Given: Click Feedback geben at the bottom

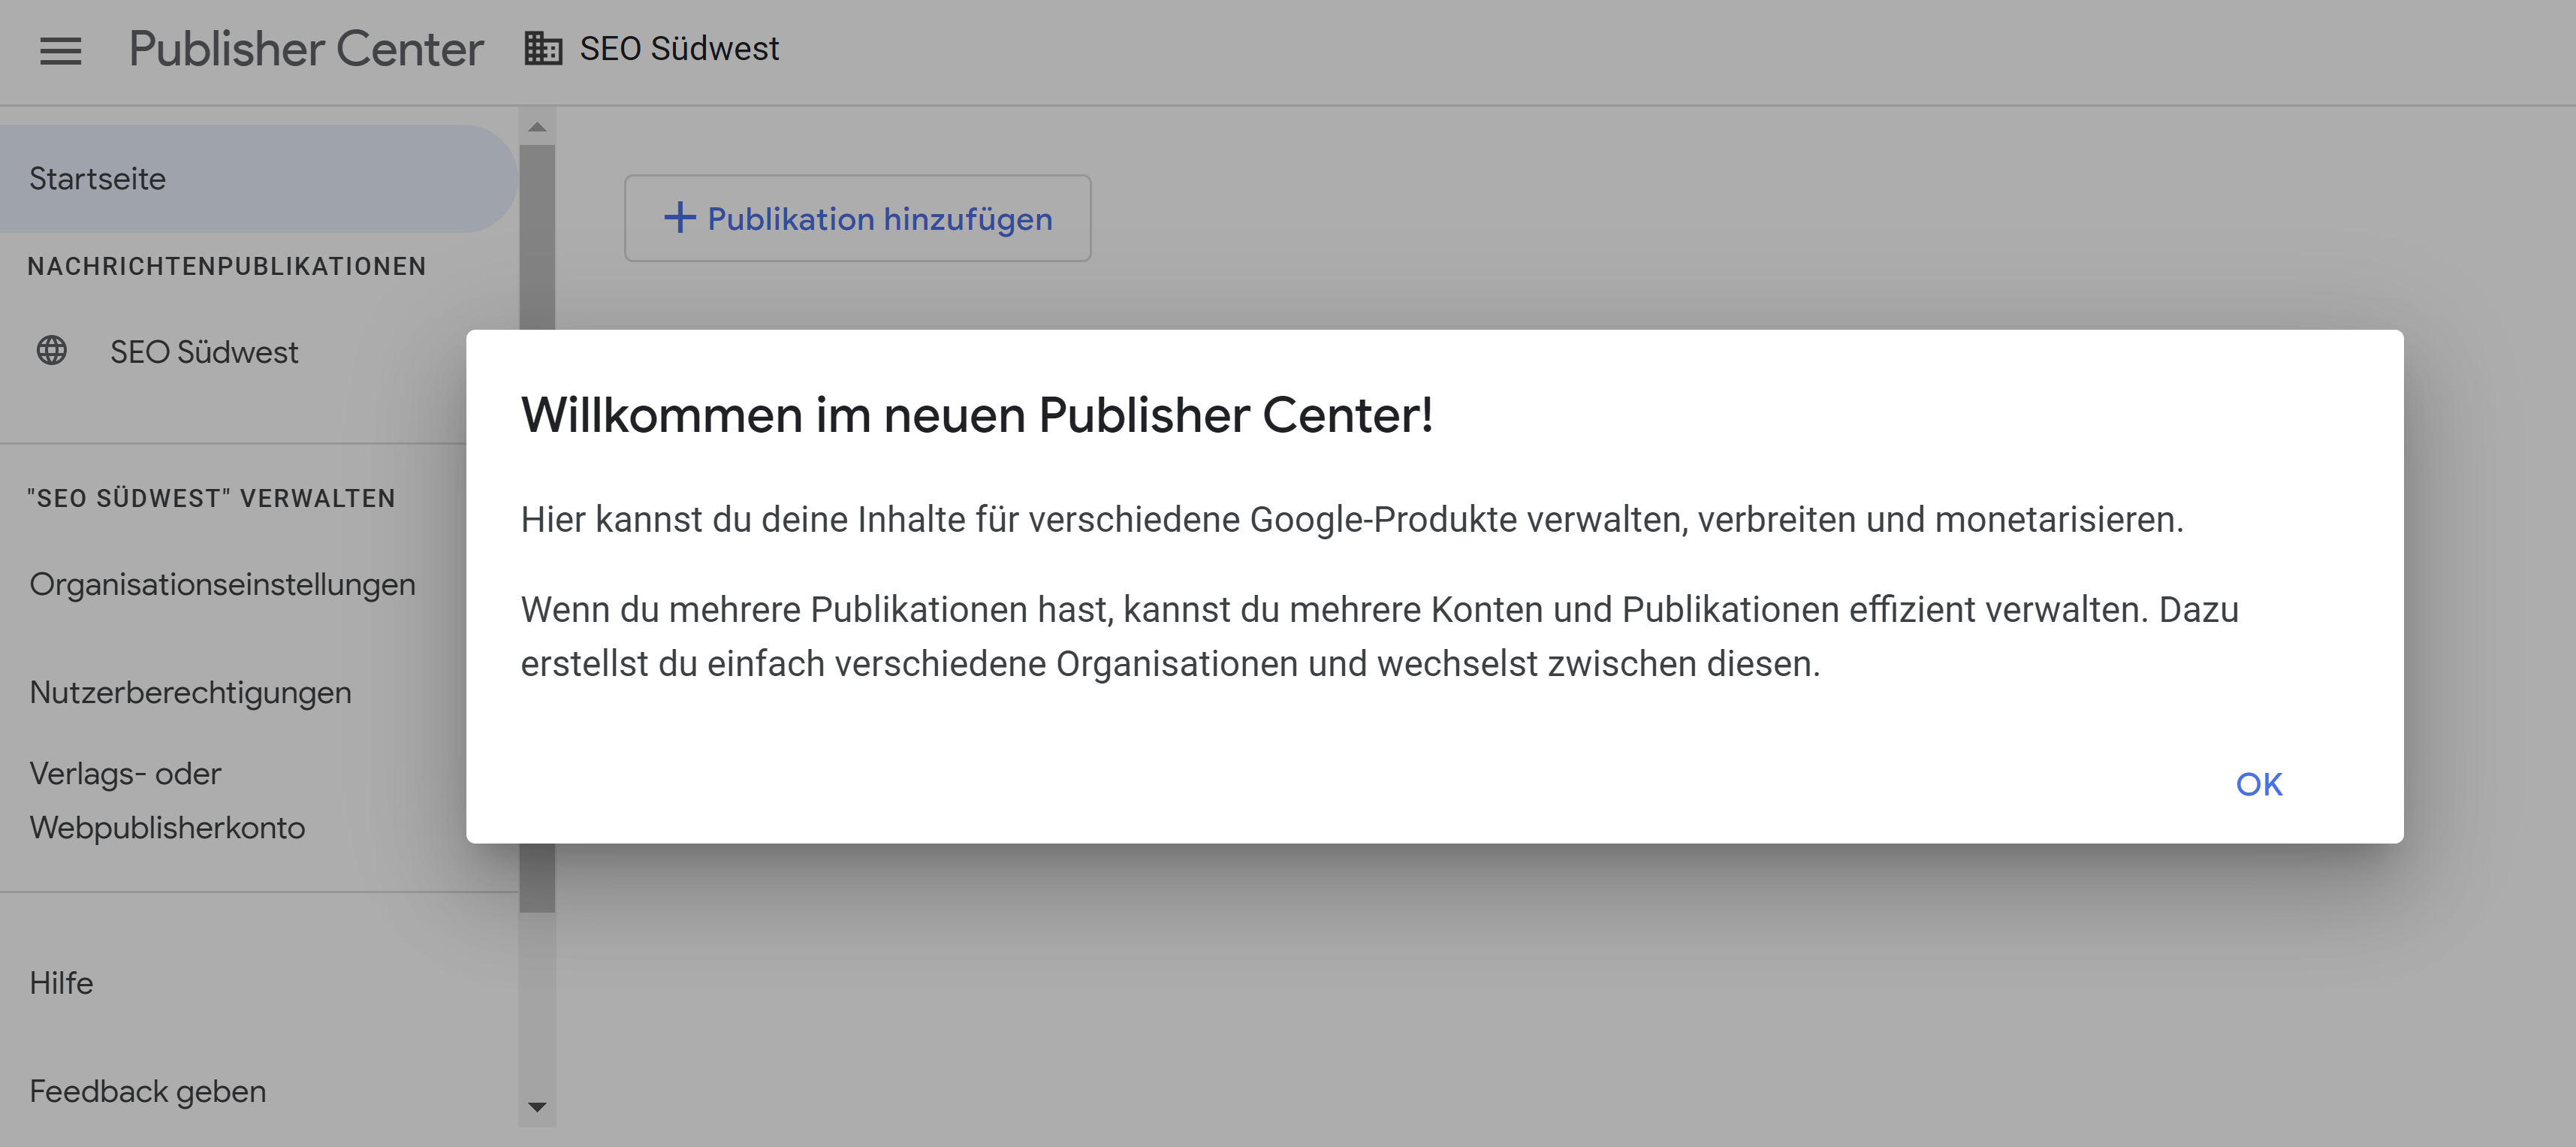Looking at the screenshot, I should [x=147, y=1091].
